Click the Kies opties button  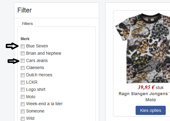[151, 110]
